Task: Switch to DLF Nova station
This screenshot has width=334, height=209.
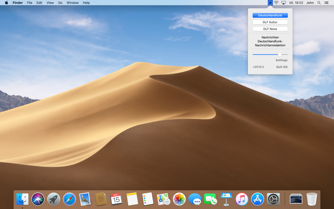Action: coord(270,29)
